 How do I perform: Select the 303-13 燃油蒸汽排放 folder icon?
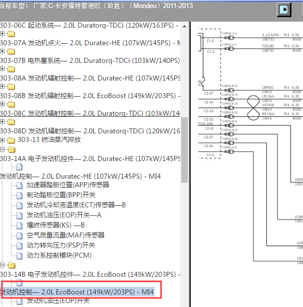11,140
